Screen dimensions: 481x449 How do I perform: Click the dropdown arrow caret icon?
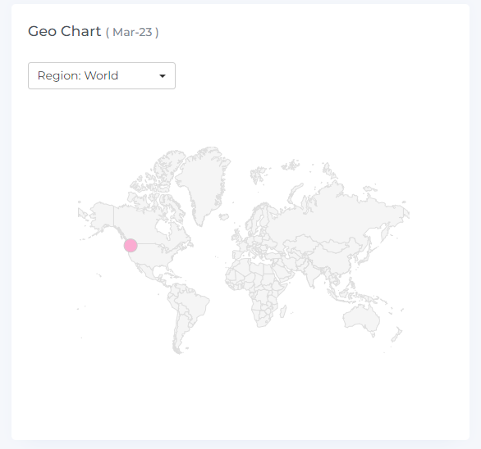pos(163,76)
